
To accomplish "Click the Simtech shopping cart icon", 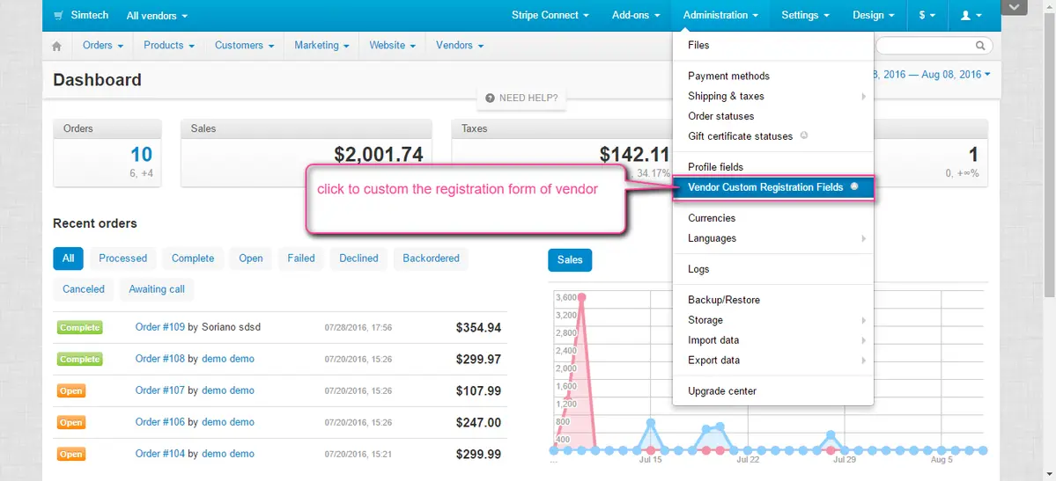I will click(58, 16).
